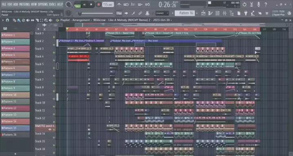Open the browser view icon
The image size is (293, 156).
coord(231,13)
